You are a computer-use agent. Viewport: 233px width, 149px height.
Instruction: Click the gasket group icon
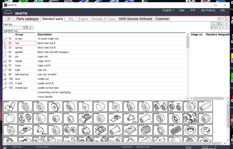(5, 52)
